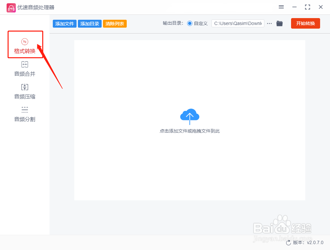
Task: Click the headphone app logo icon
Action: pos(11,7)
